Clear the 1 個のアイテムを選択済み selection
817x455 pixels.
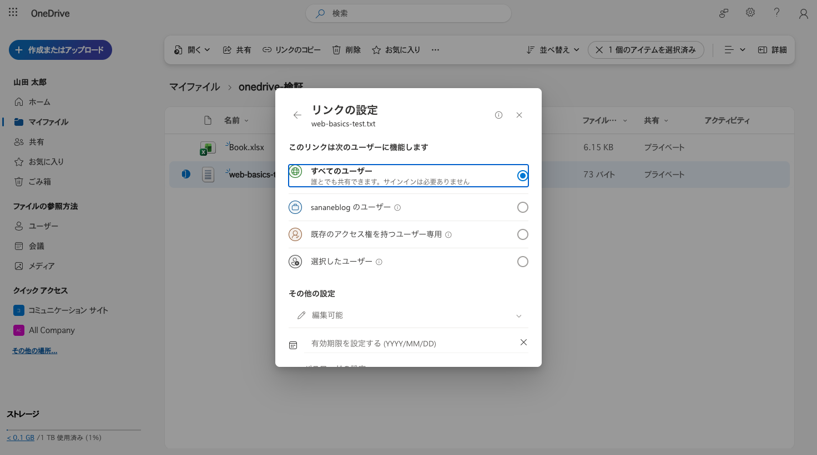(x=645, y=50)
